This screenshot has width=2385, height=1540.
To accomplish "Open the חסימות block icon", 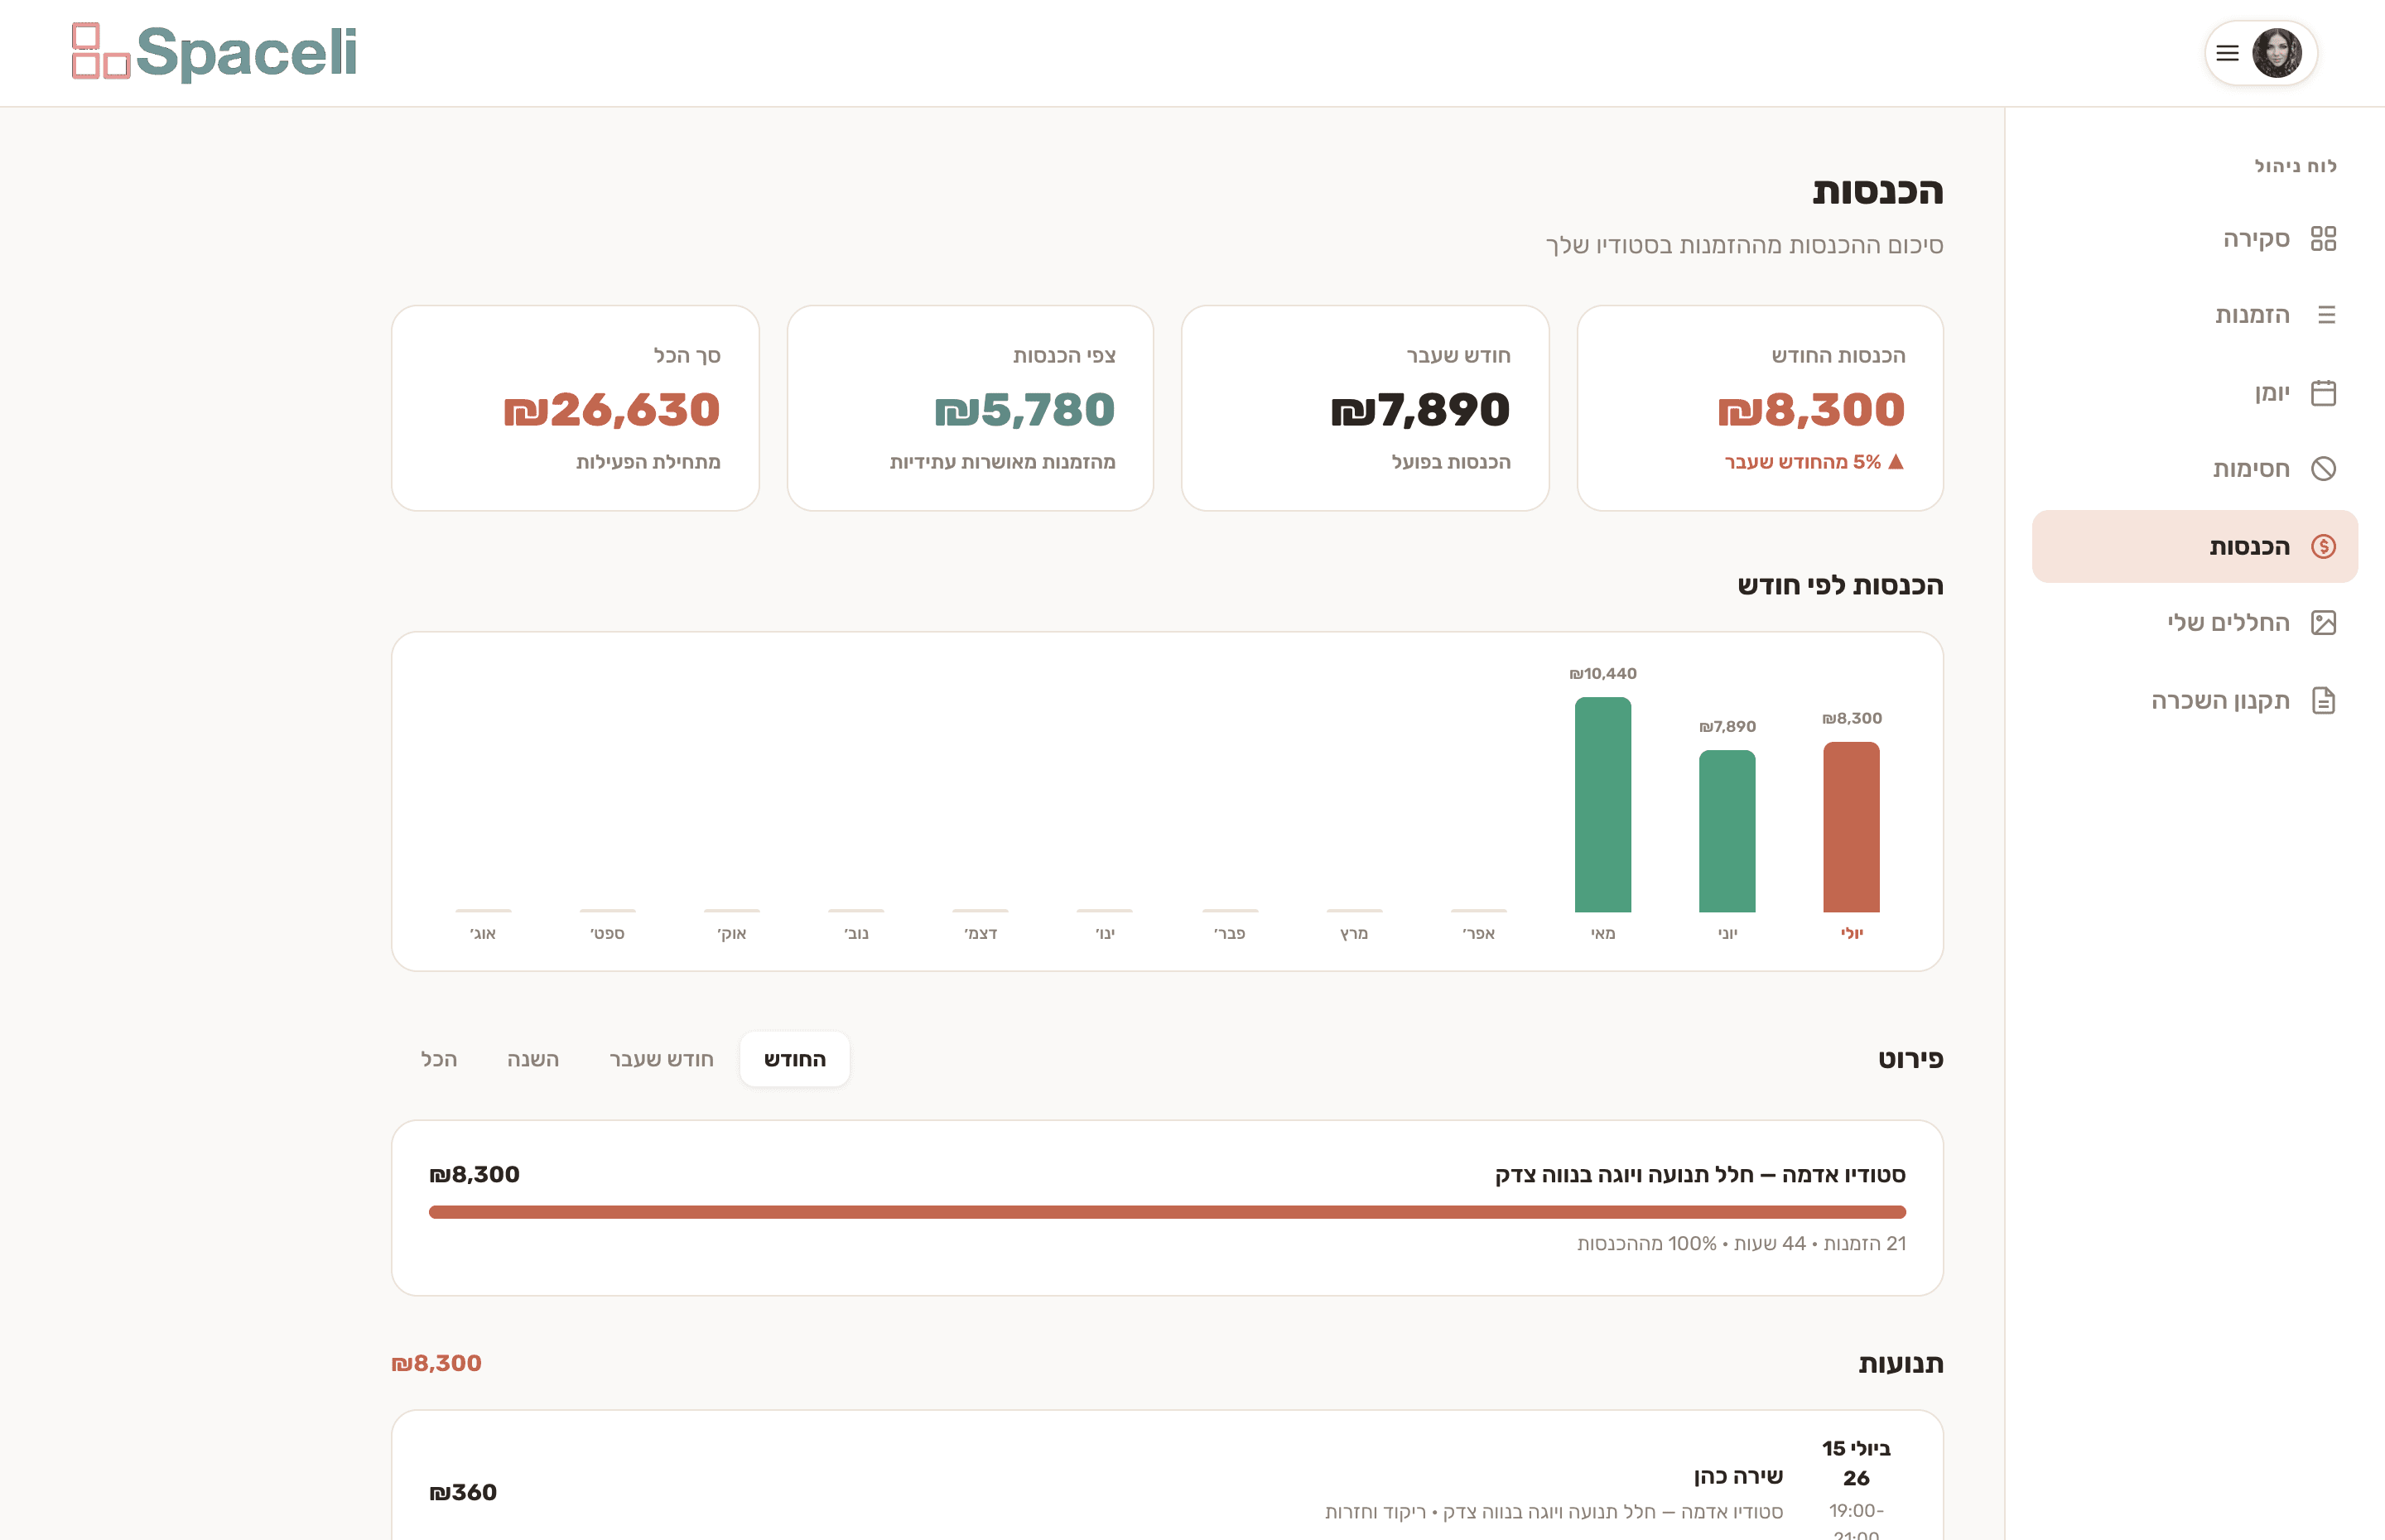I will click(2323, 469).
